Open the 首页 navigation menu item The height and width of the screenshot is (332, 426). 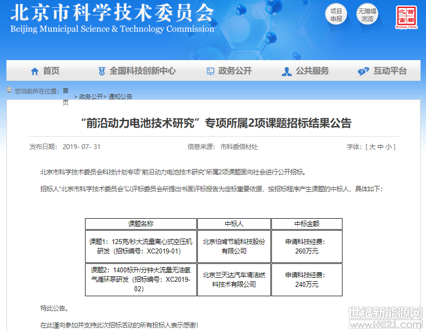click(51, 71)
